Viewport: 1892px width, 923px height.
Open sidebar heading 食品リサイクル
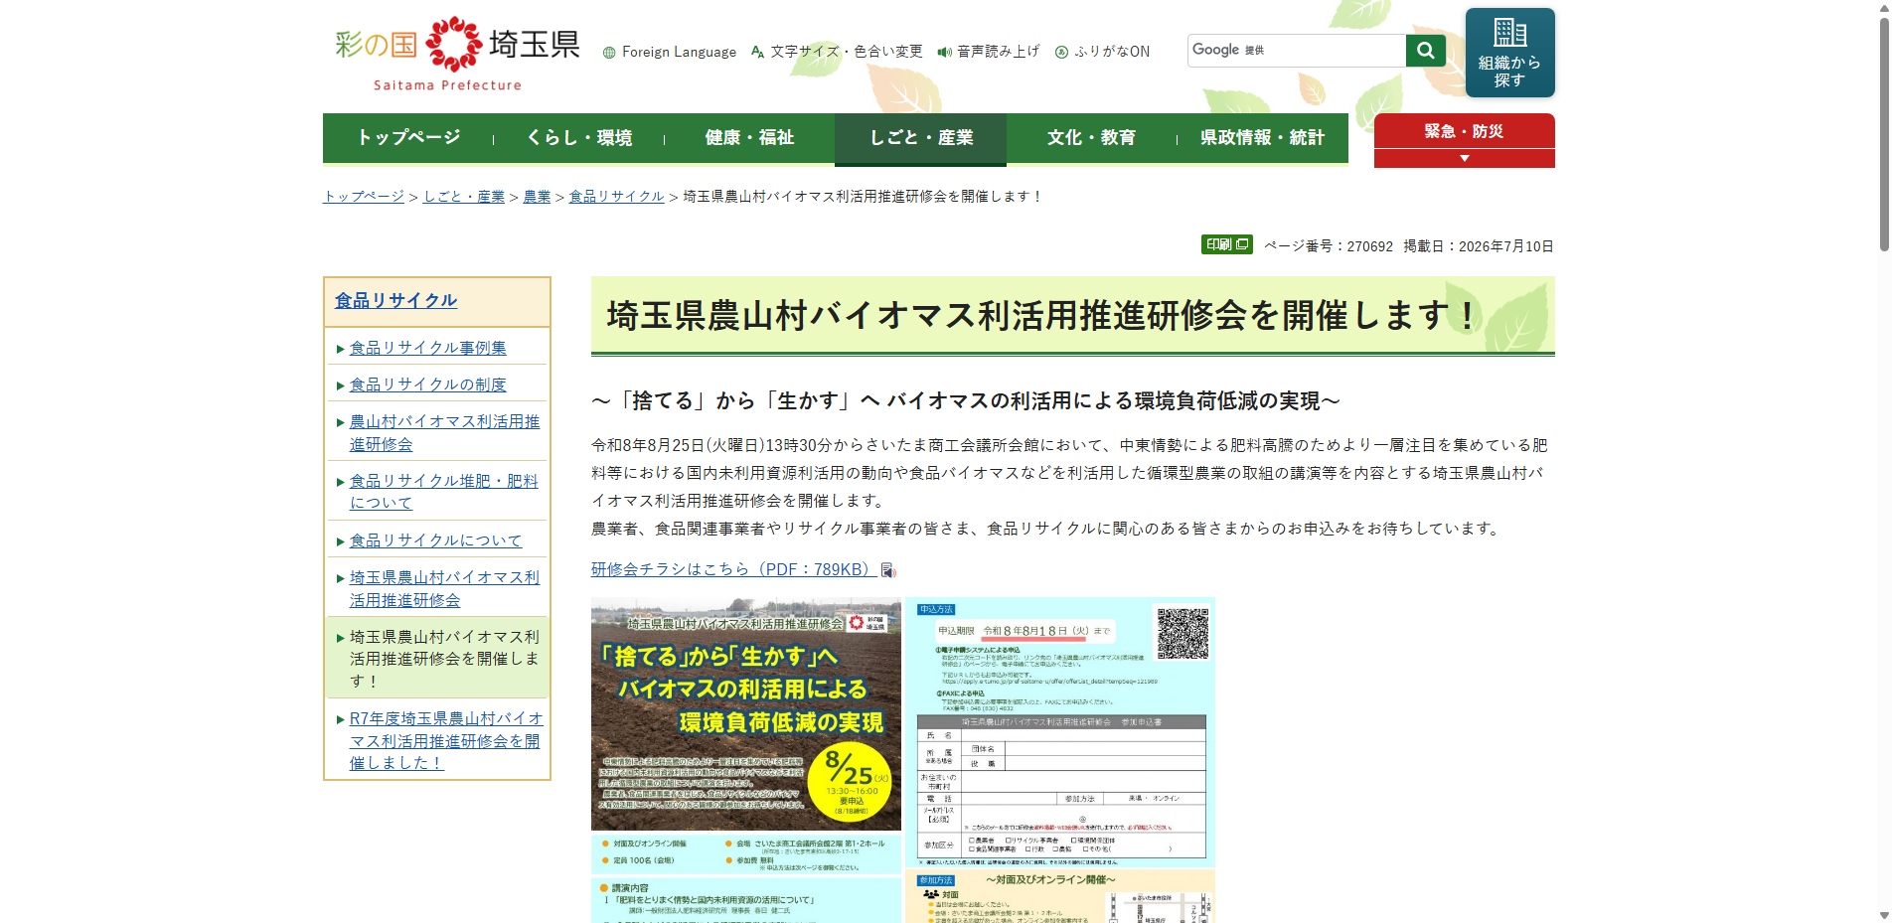[395, 300]
